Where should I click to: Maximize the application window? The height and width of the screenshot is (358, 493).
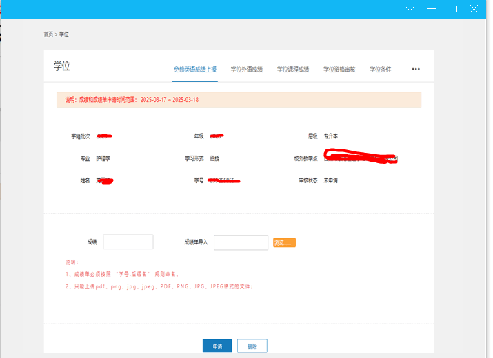453,9
